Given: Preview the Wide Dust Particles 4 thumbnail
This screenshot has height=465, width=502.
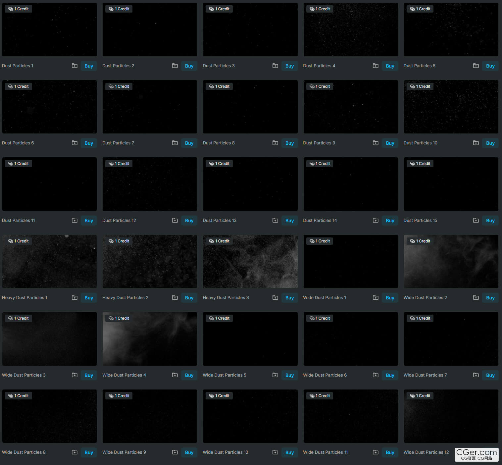Looking at the screenshot, I should click(x=150, y=339).
